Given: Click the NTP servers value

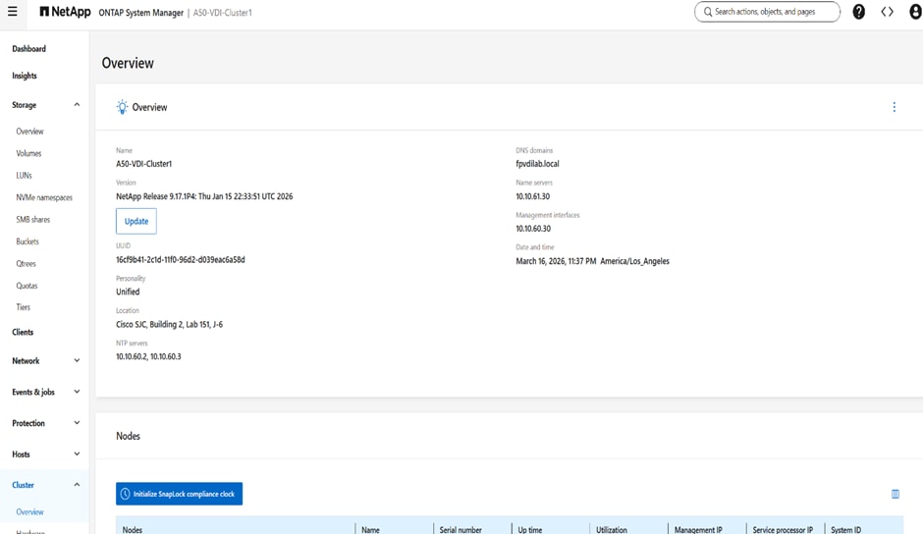Looking at the screenshot, I should [148, 356].
